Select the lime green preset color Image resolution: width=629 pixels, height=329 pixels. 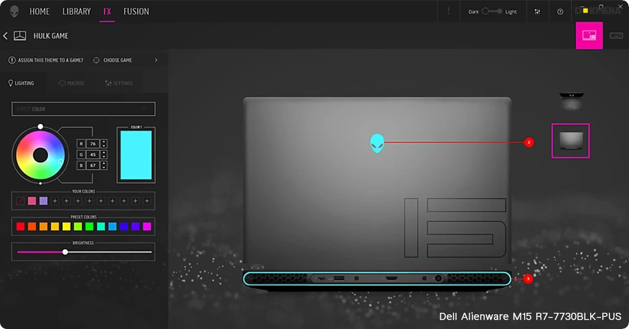tap(78, 226)
